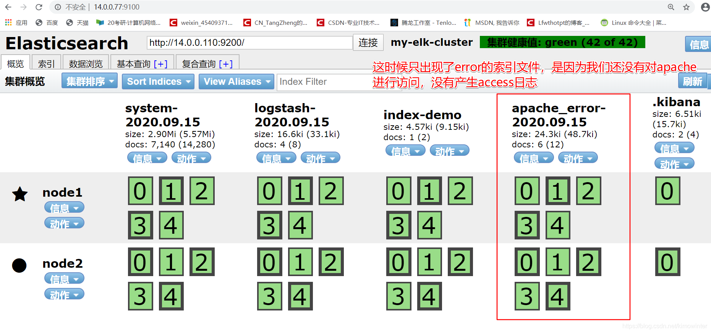Open the 天猫 bookmark
Image resolution: width=711 pixels, height=333 pixels.
click(x=77, y=23)
